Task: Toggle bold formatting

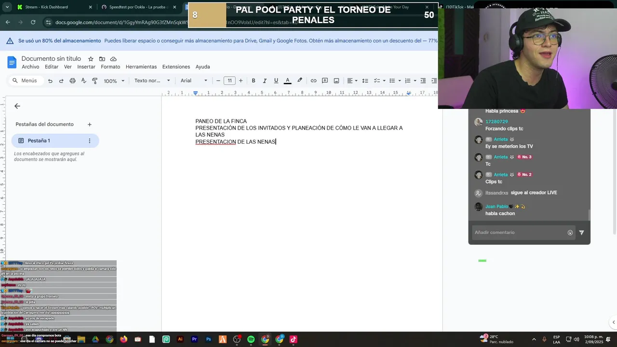Action: click(254, 81)
